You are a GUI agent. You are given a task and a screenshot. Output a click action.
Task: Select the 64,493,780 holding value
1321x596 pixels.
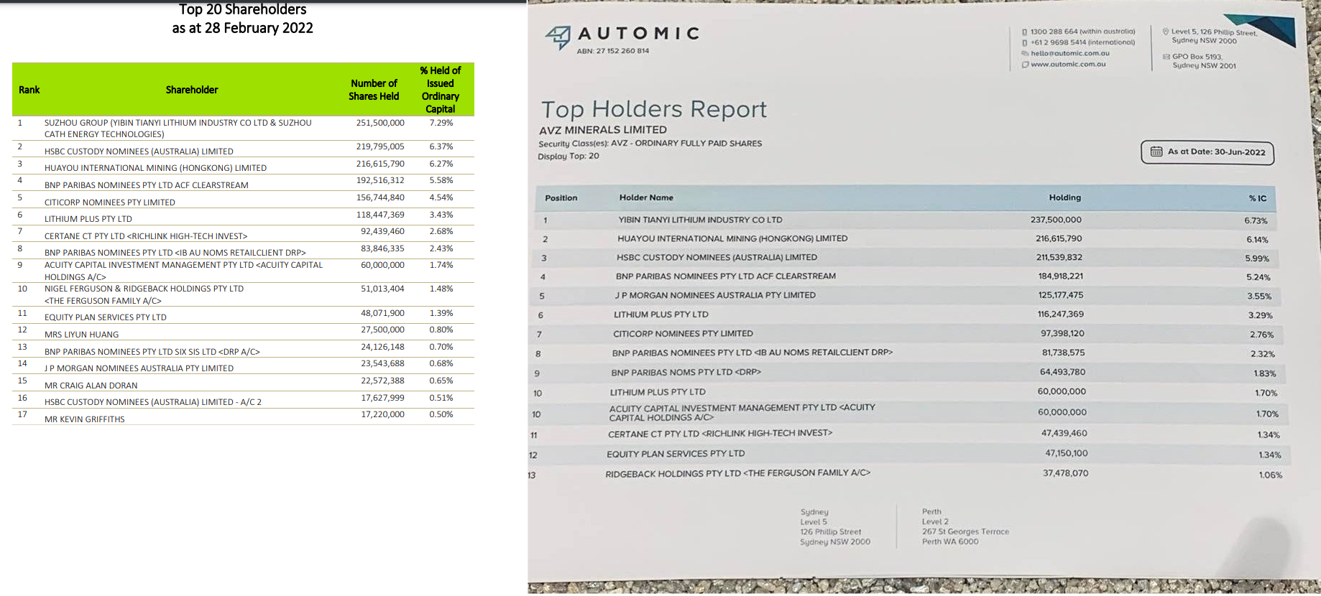(1062, 372)
